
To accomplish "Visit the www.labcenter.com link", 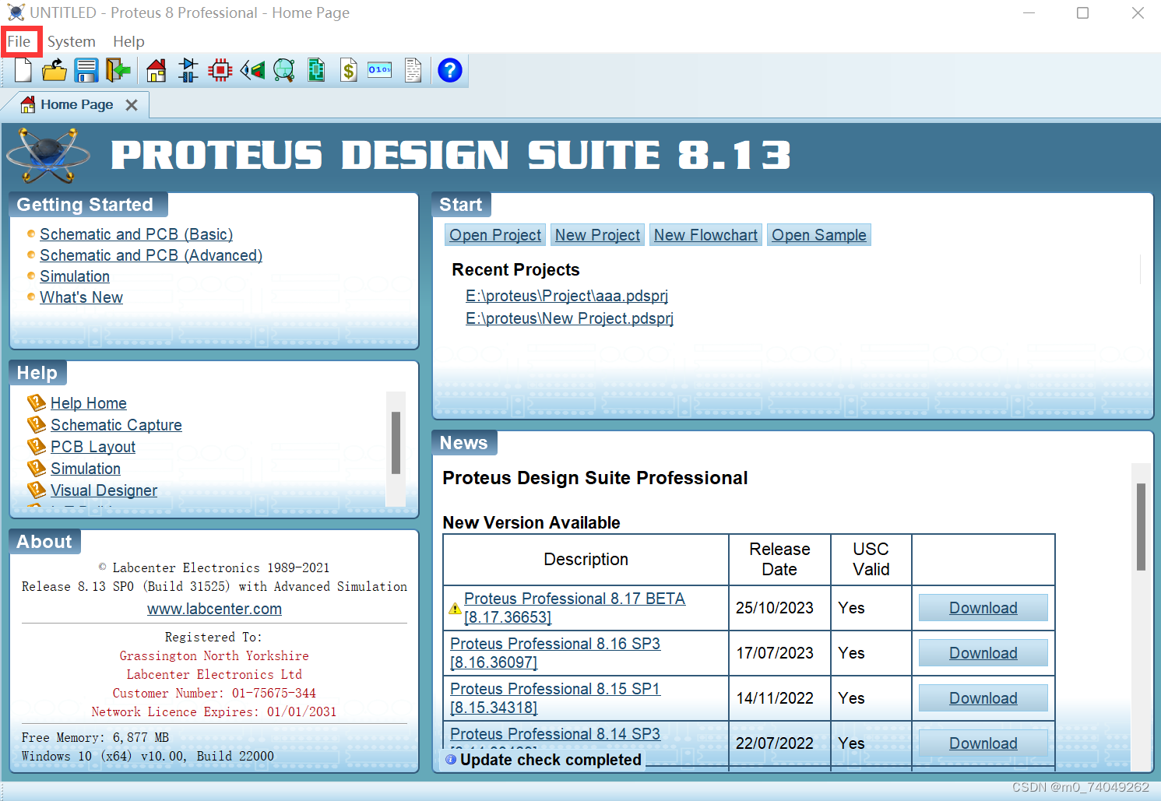I will click(214, 609).
